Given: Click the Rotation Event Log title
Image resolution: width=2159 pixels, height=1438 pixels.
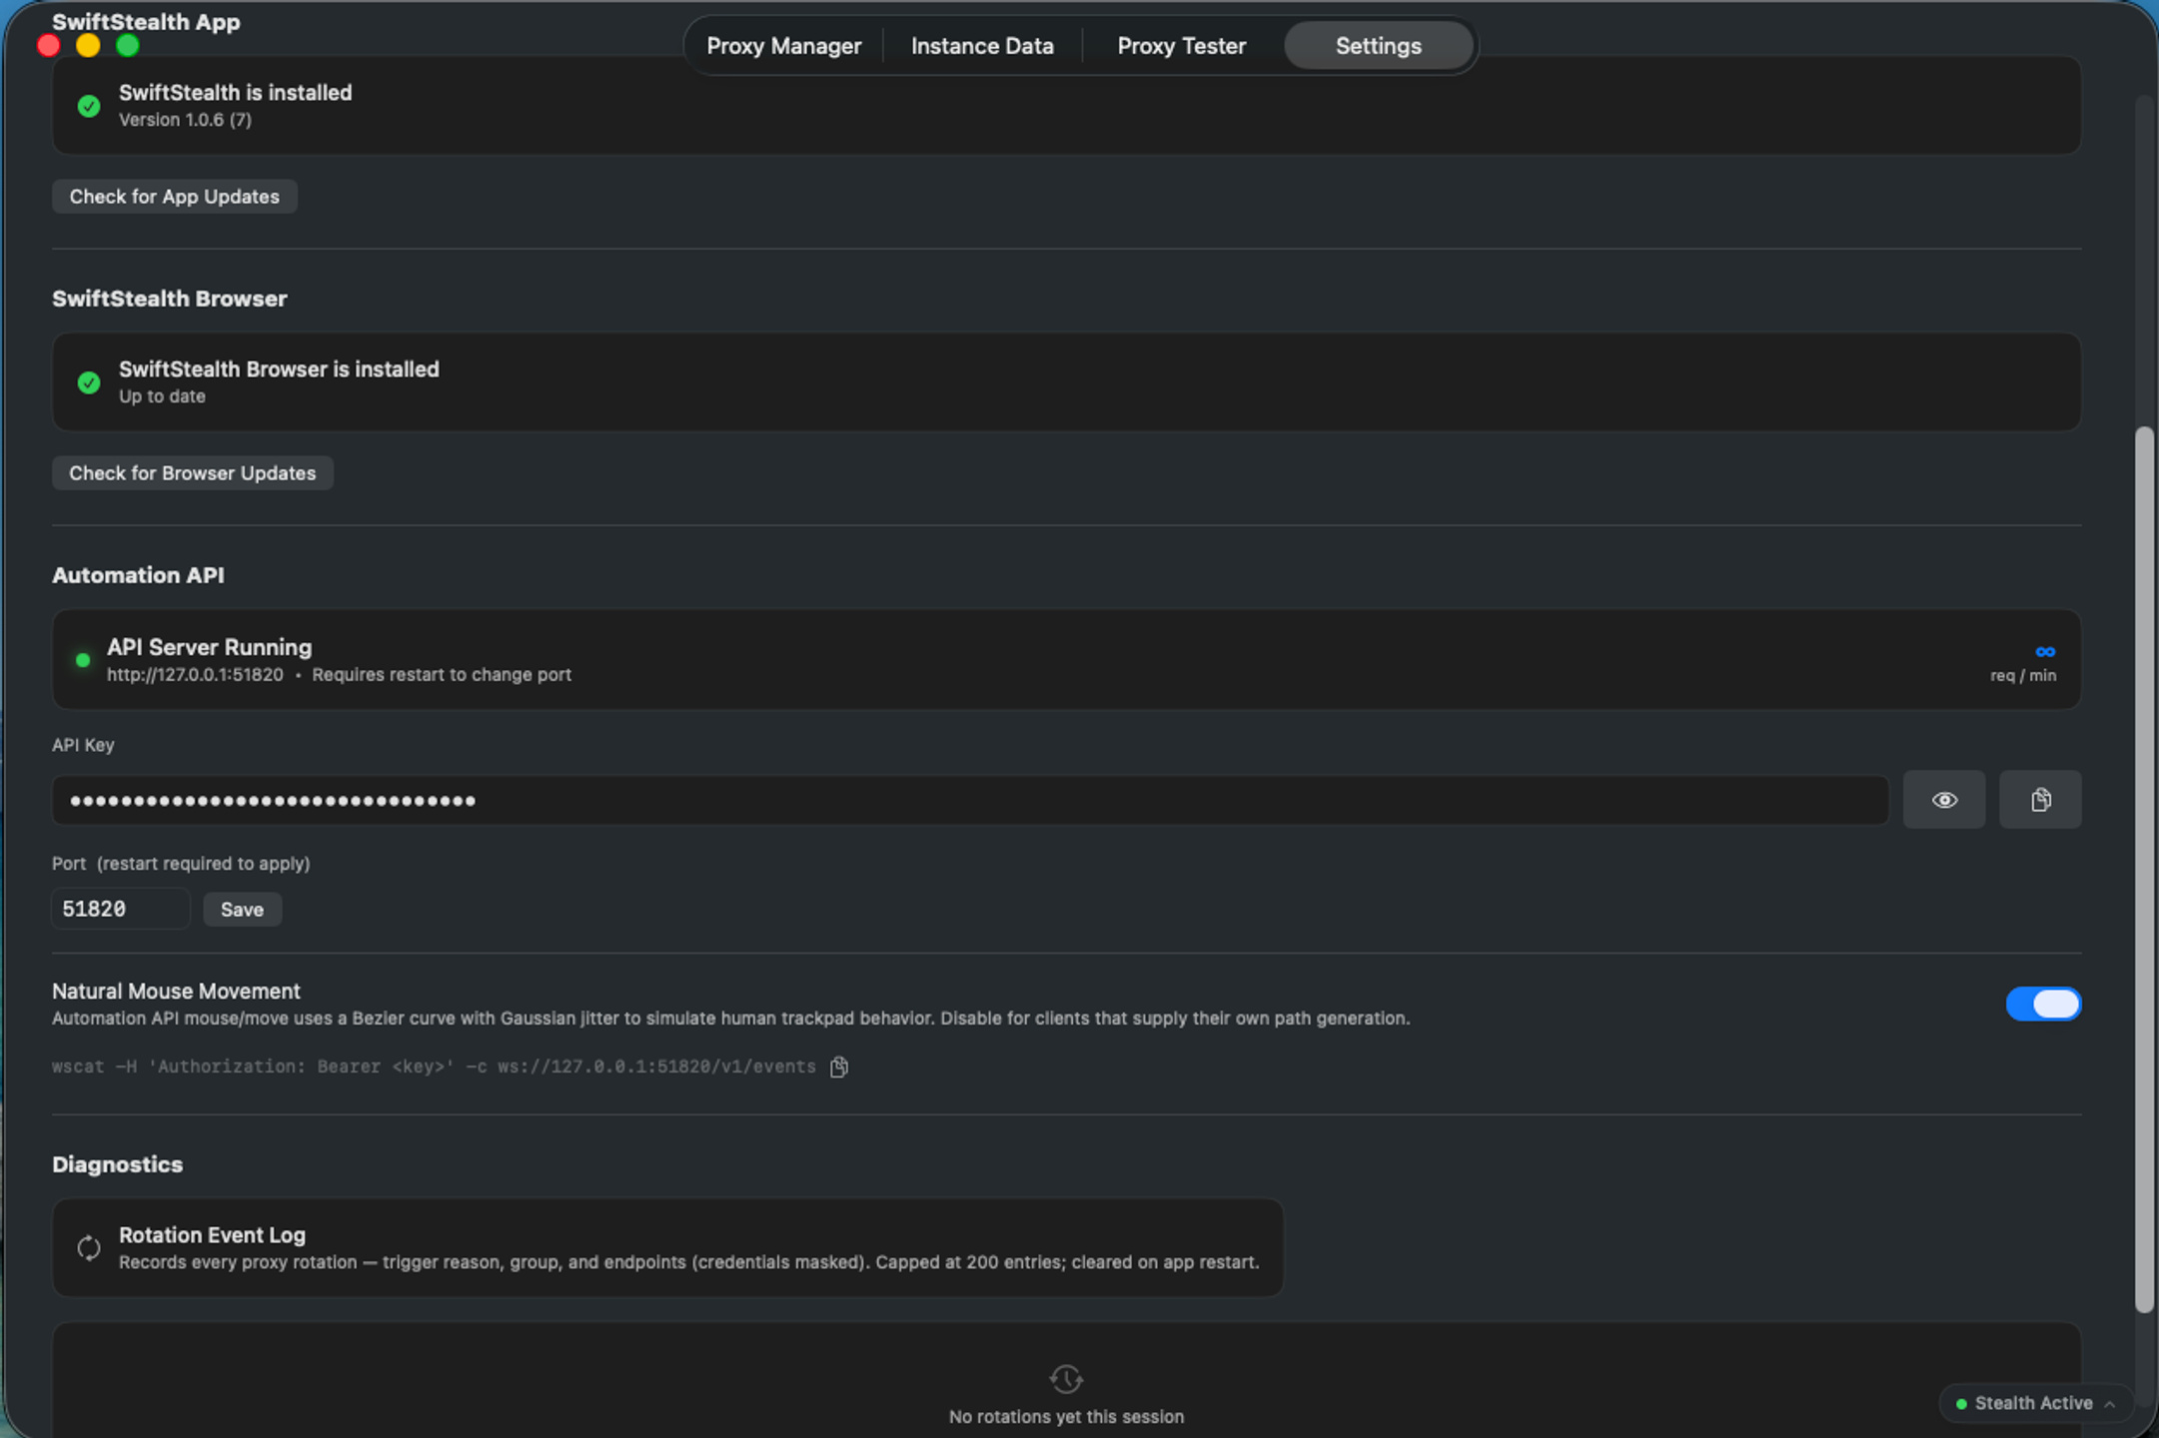Looking at the screenshot, I should [212, 1235].
